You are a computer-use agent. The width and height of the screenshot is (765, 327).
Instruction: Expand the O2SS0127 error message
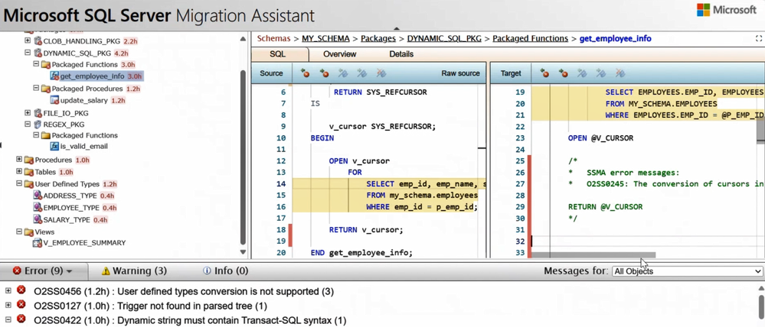[8, 305]
